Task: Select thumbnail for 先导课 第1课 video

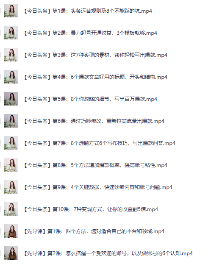Action: coord(11,231)
